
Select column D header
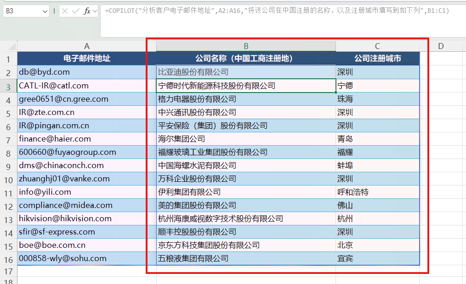(x=441, y=46)
